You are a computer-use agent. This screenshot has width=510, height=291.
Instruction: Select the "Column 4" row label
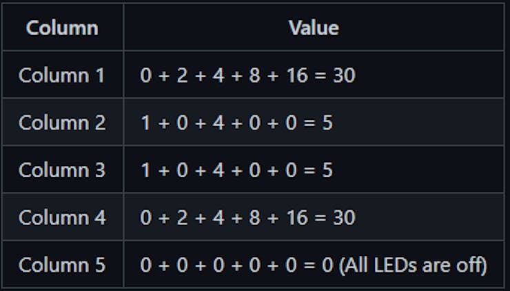tap(62, 218)
